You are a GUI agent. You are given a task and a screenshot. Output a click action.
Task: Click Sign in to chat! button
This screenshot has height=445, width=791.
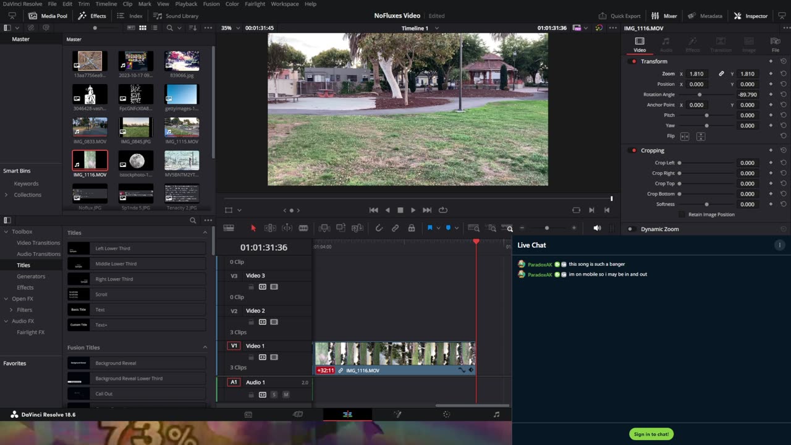tap(651, 434)
